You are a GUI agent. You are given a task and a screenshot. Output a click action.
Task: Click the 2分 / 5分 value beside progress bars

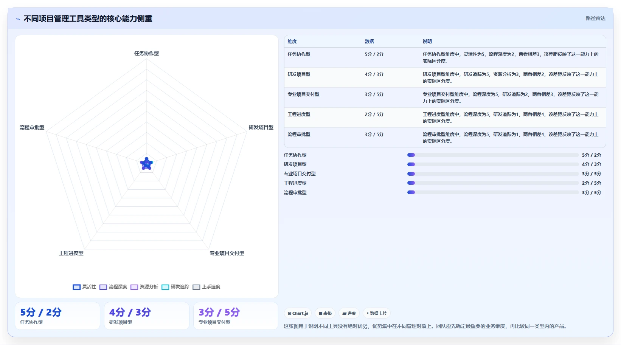tap(592, 183)
